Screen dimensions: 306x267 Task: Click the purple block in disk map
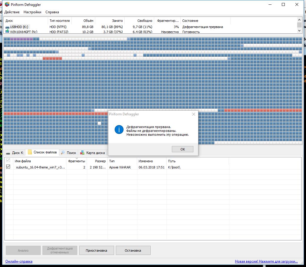pyautogui.click(x=22, y=39)
